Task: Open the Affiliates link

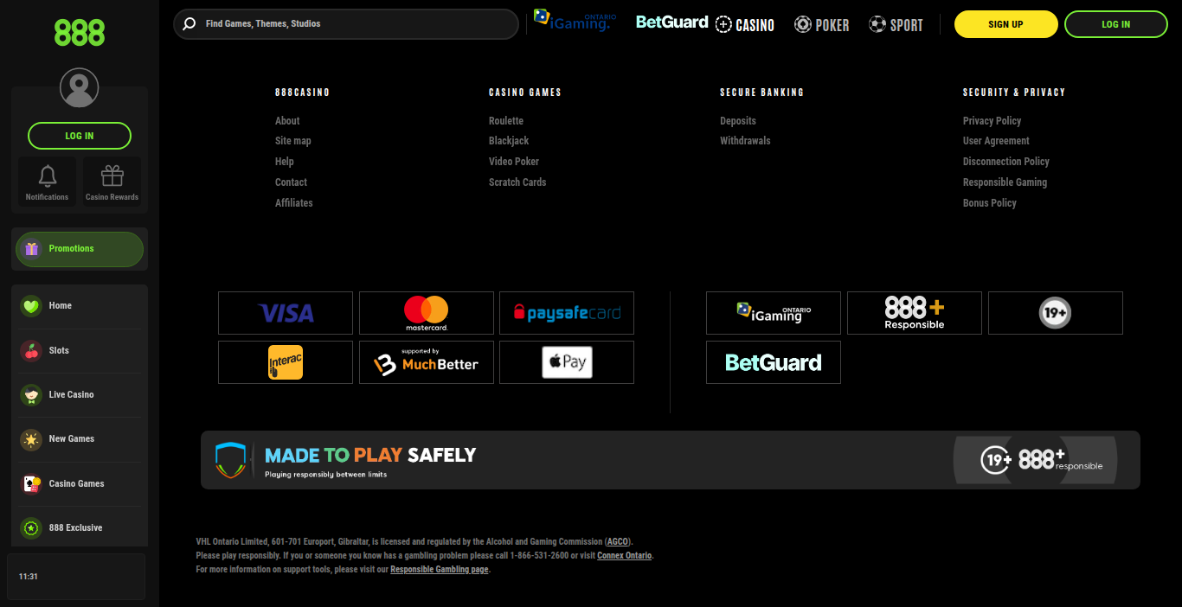Action: (294, 203)
